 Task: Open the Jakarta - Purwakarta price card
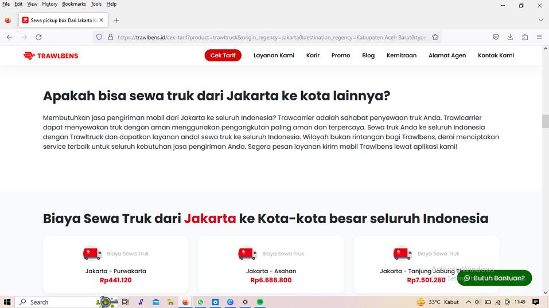point(115,264)
